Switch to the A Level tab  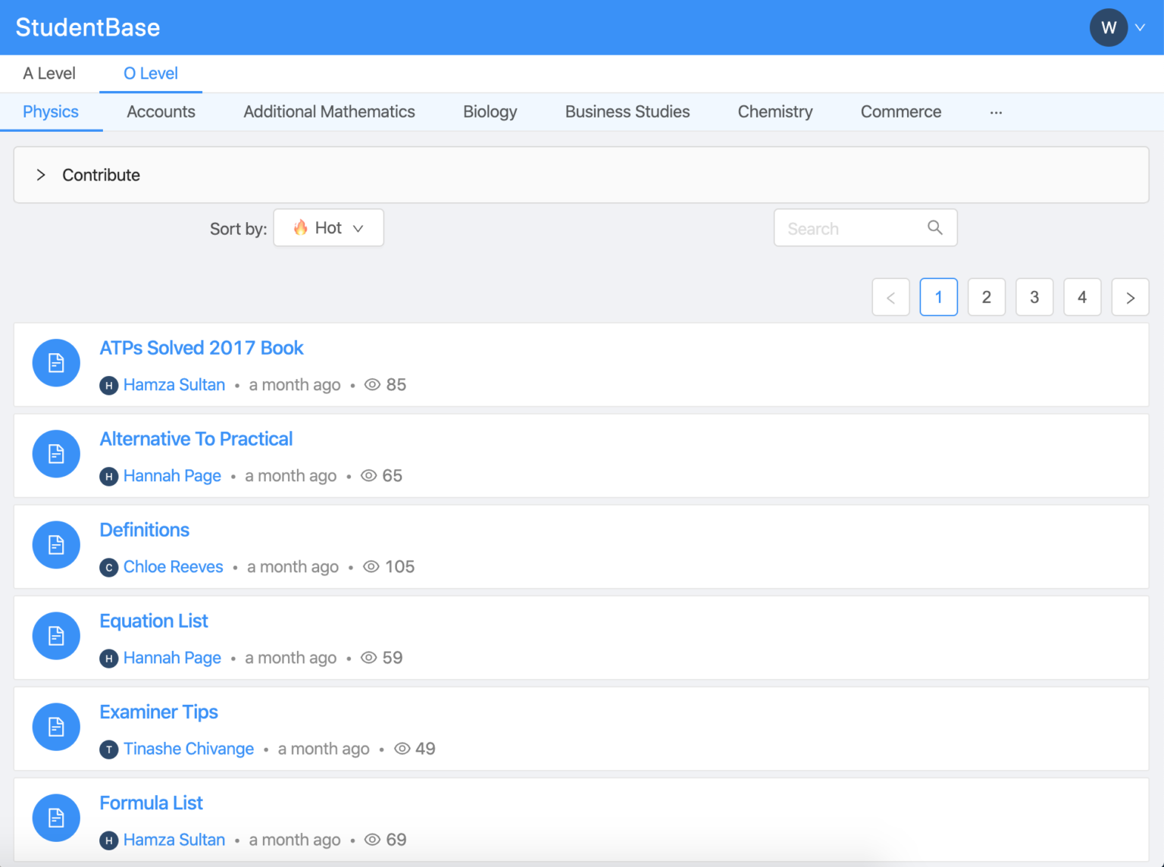(x=49, y=74)
